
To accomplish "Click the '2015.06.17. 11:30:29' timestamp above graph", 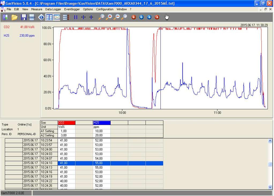I will click(x=254, y=25).
